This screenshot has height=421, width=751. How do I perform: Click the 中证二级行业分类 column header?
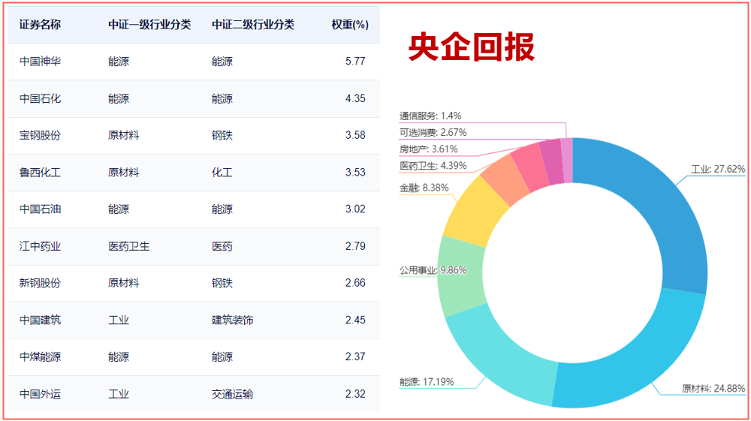[x=252, y=25]
